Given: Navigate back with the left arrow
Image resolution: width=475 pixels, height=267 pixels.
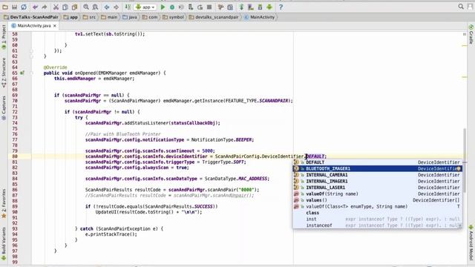Looking at the screenshot, I should [107, 7].
